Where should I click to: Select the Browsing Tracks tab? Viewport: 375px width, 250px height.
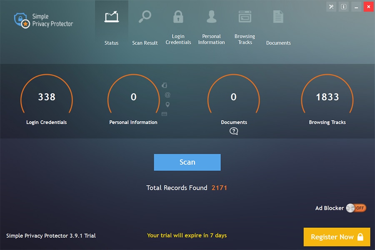pos(245,28)
